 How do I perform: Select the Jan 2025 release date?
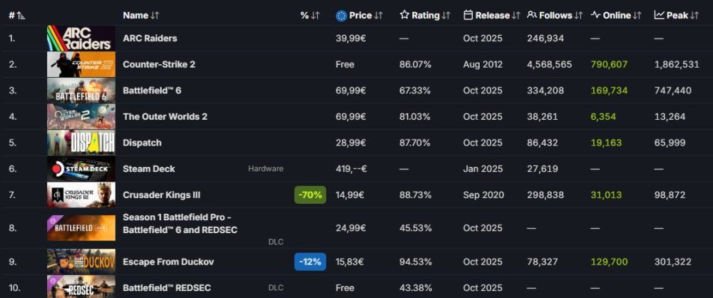tap(483, 169)
